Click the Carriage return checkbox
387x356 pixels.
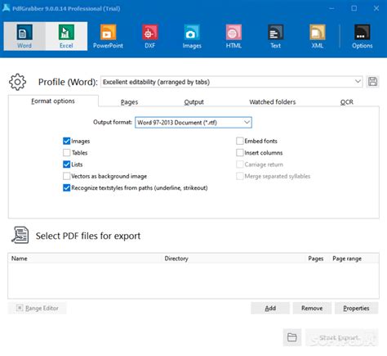(240, 164)
